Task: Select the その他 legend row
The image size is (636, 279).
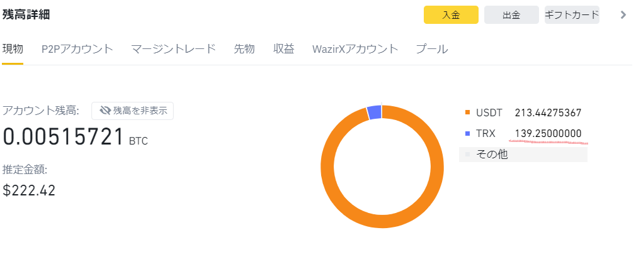Action: click(x=523, y=154)
